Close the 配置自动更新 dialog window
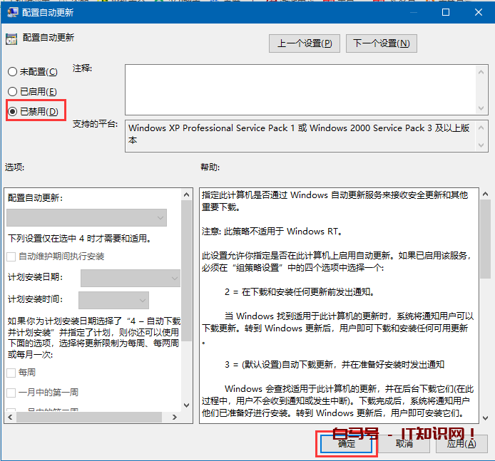This screenshot has width=495, height=461. point(478,12)
